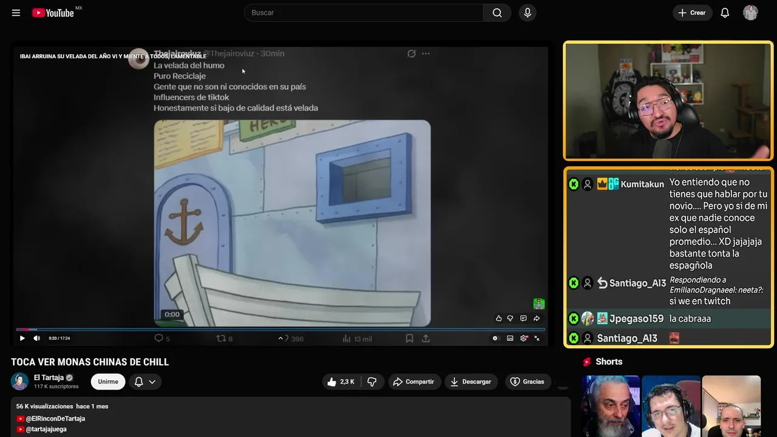This screenshot has height=437, width=777.
Task: Click the Descargar button
Action: pyautogui.click(x=472, y=382)
